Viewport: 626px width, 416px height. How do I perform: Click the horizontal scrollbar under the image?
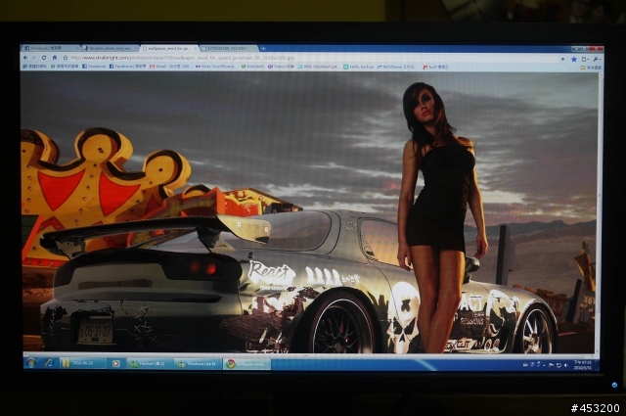point(311,355)
